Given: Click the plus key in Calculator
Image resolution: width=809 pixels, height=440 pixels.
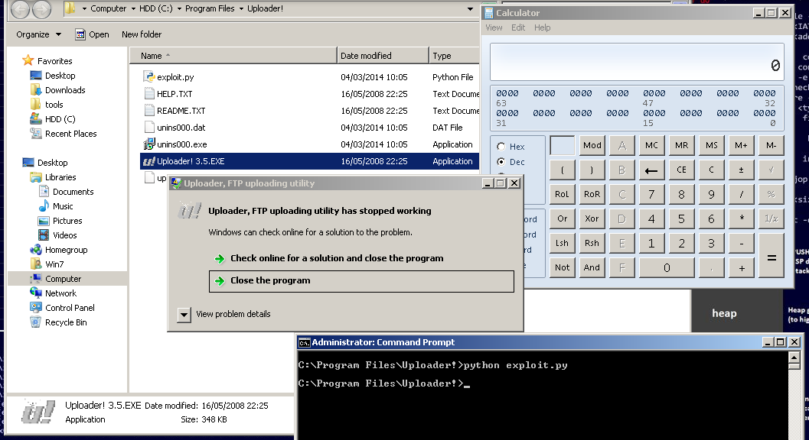Looking at the screenshot, I should [742, 268].
